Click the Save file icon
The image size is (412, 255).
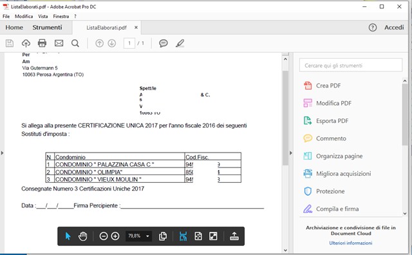10,43
